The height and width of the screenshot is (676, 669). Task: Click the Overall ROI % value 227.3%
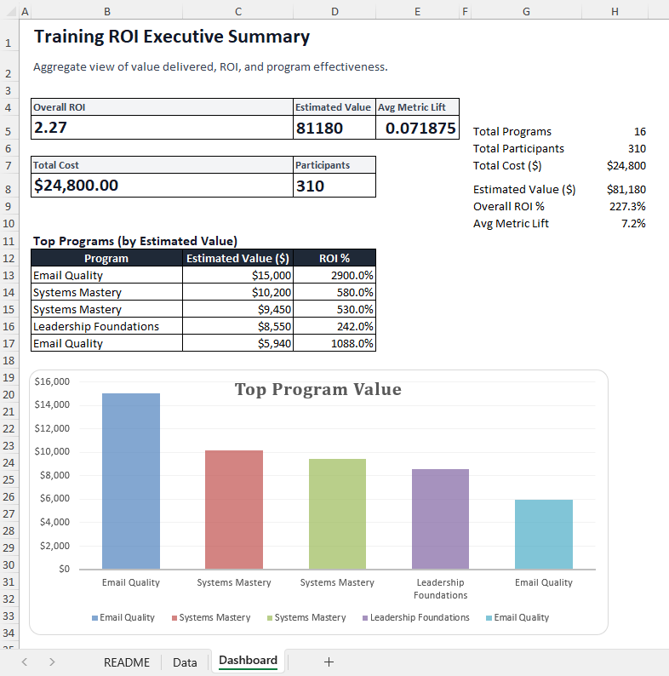[x=627, y=207]
